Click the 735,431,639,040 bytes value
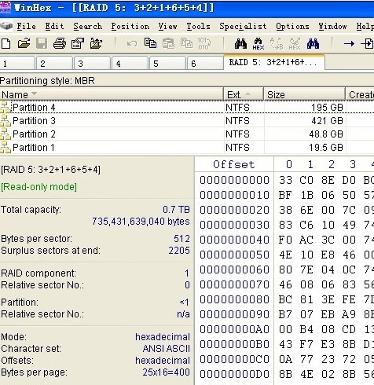The height and width of the screenshot is (385, 374). [141, 222]
